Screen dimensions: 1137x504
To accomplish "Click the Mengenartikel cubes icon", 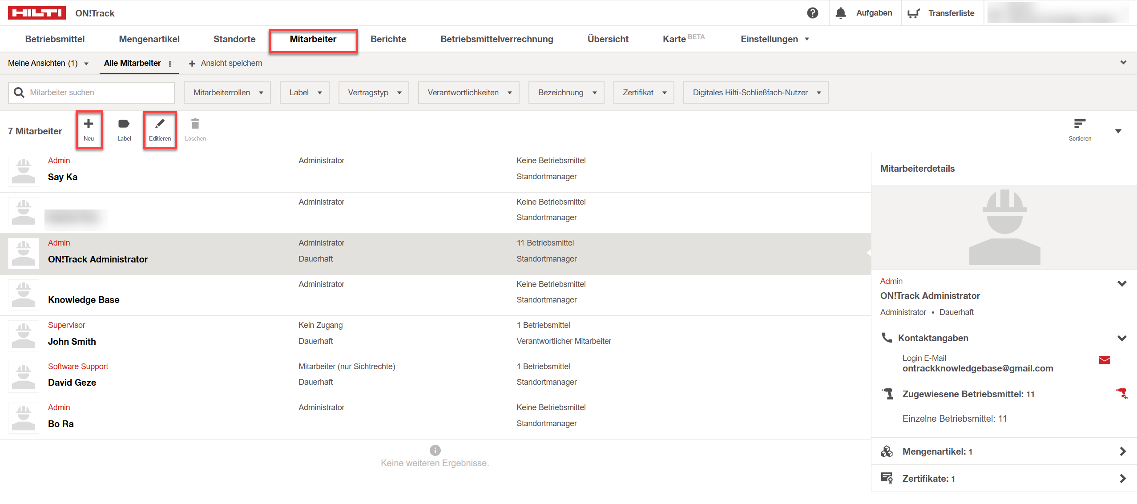I will click(887, 451).
